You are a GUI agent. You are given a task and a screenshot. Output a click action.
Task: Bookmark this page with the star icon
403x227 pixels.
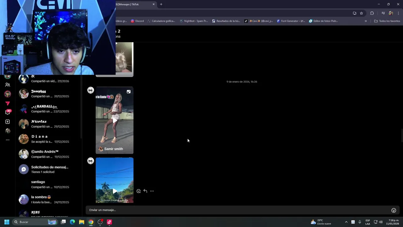[x=361, y=13]
